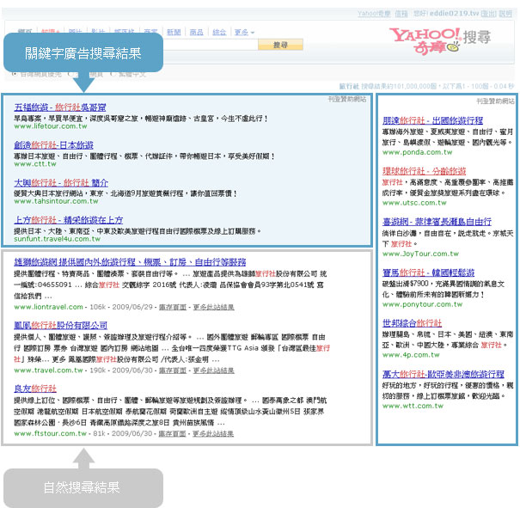Open ad 世邦綜合旅行社

click(x=412, y=323)
